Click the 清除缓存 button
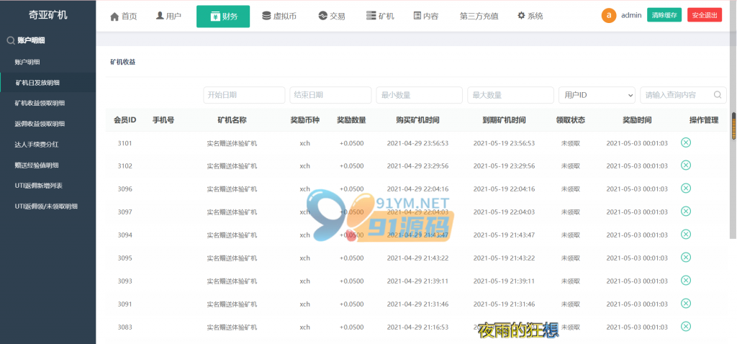This screenshot has height=344, width=737. point(664,15)
